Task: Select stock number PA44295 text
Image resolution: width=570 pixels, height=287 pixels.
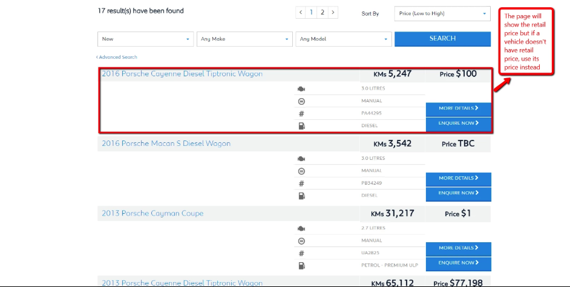Action: 372,113
